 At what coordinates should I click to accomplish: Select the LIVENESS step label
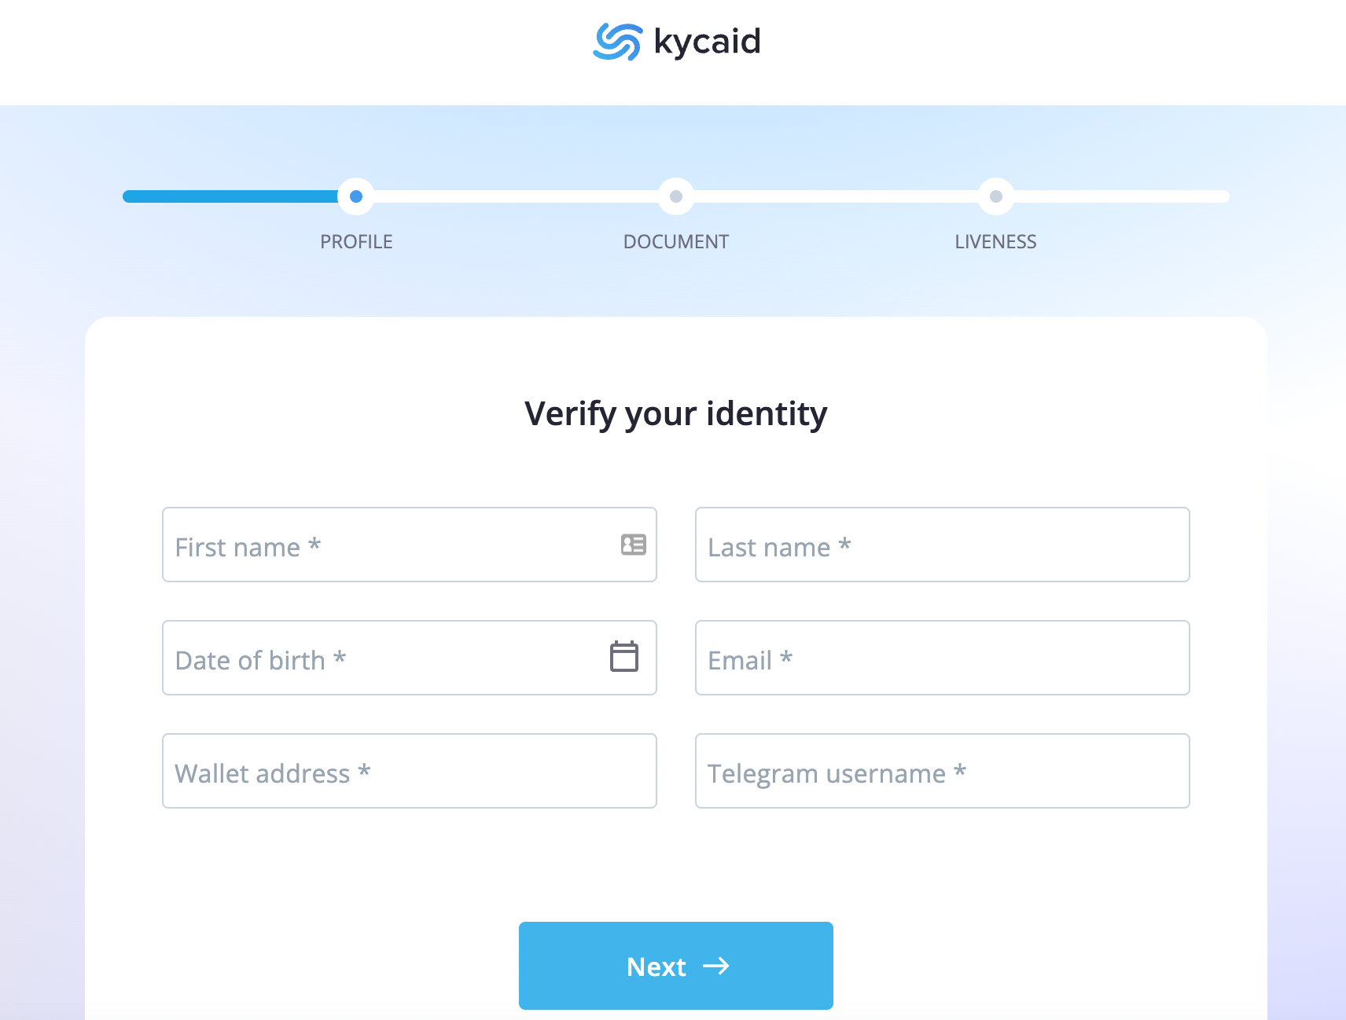995,242
